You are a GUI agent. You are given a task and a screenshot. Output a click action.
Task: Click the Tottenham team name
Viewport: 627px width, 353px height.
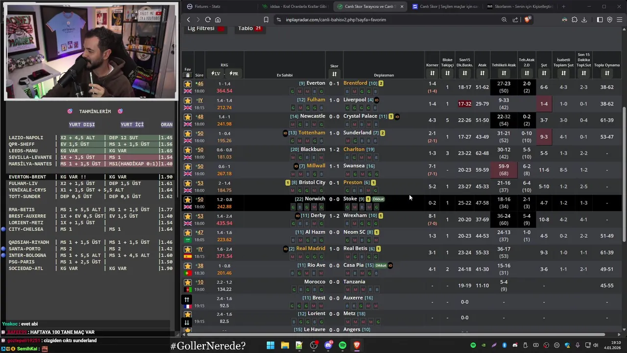point(312,133)
